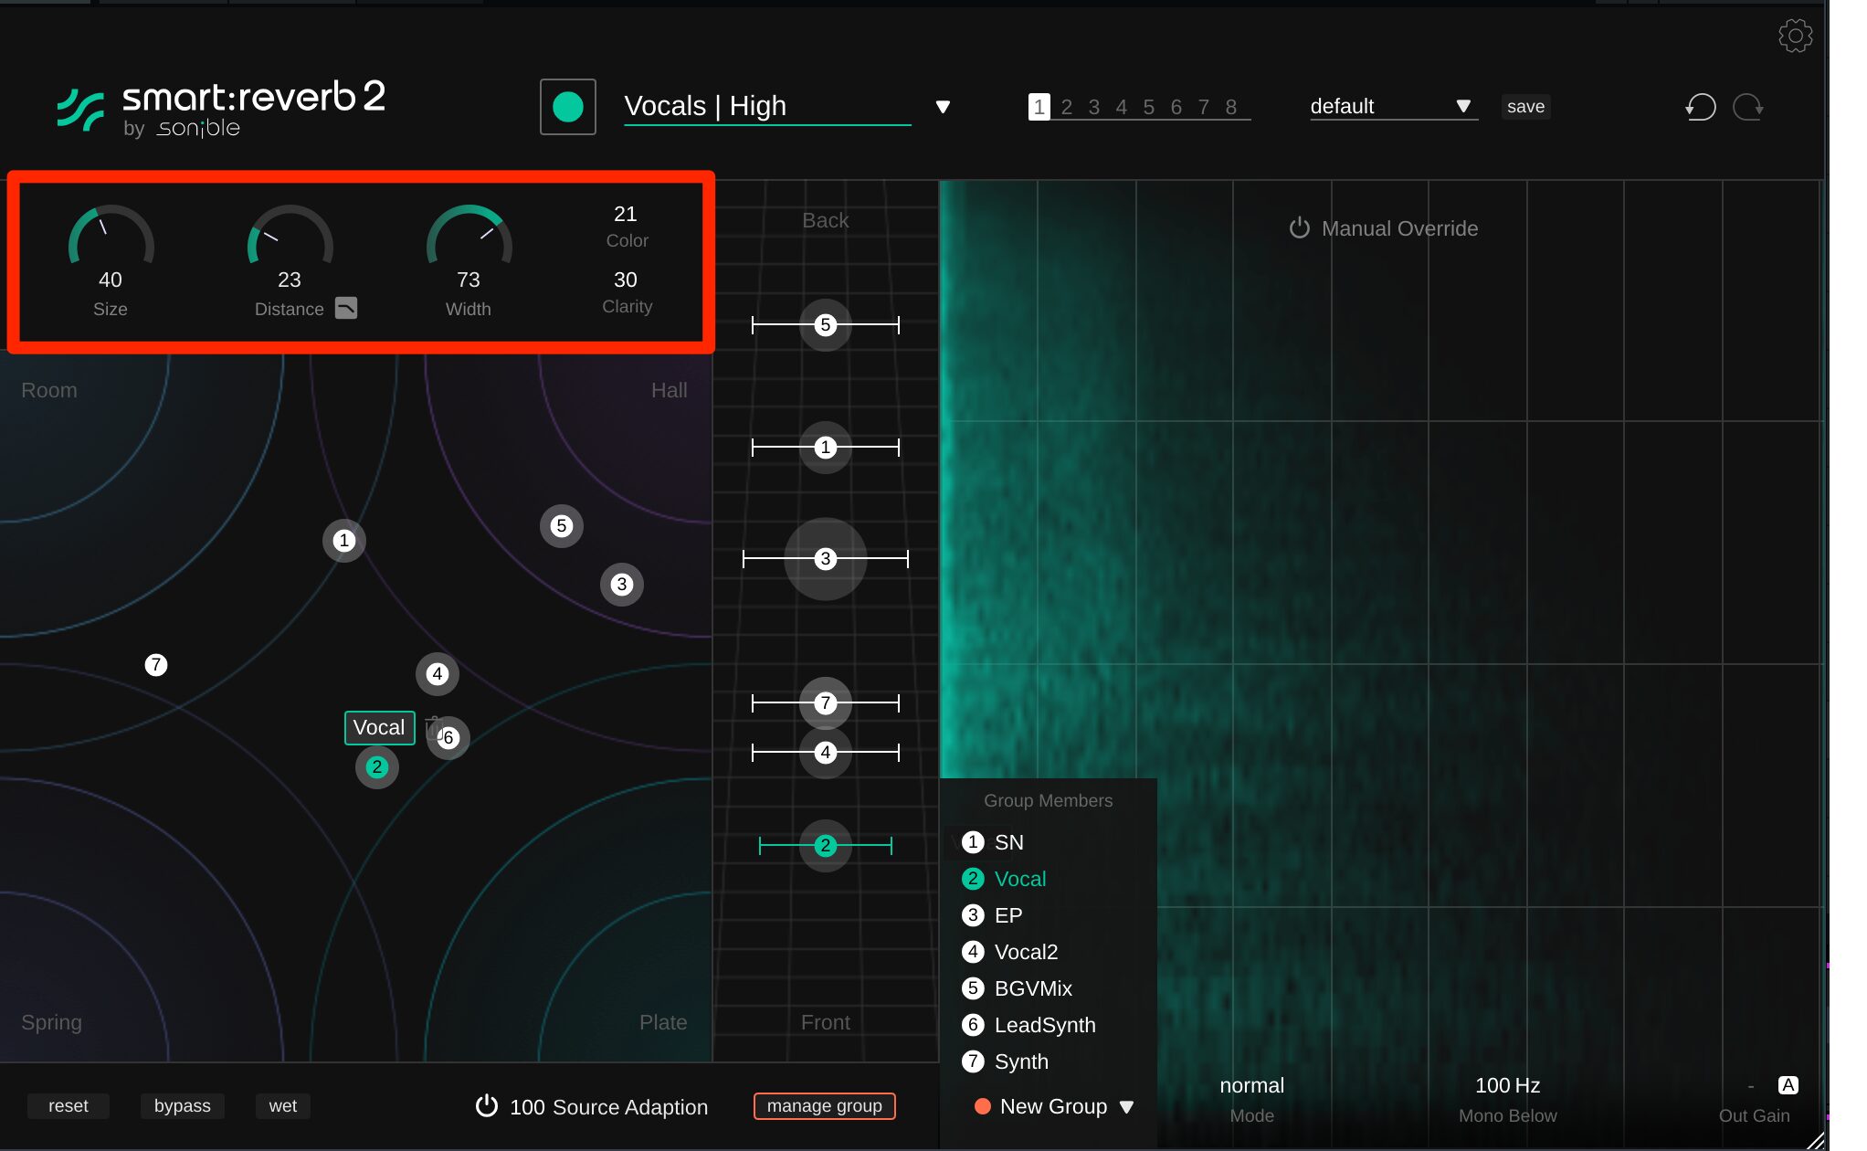
Task: Click the redo arrow icon
Action: click(1748, 107)
